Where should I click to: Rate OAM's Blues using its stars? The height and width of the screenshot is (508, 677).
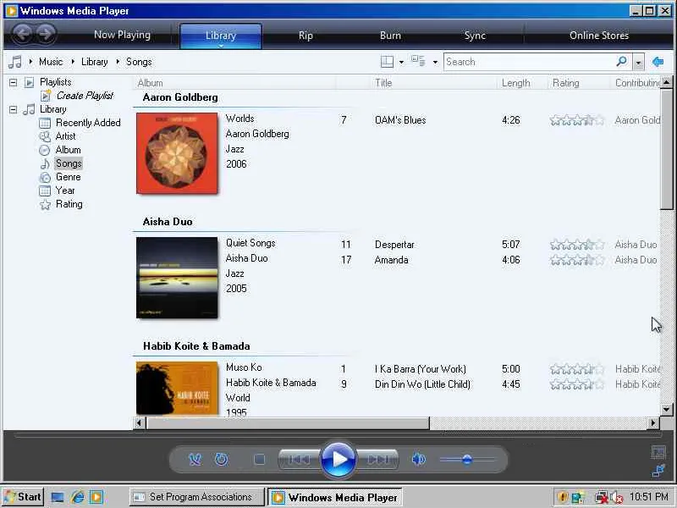tap(577, 120)
